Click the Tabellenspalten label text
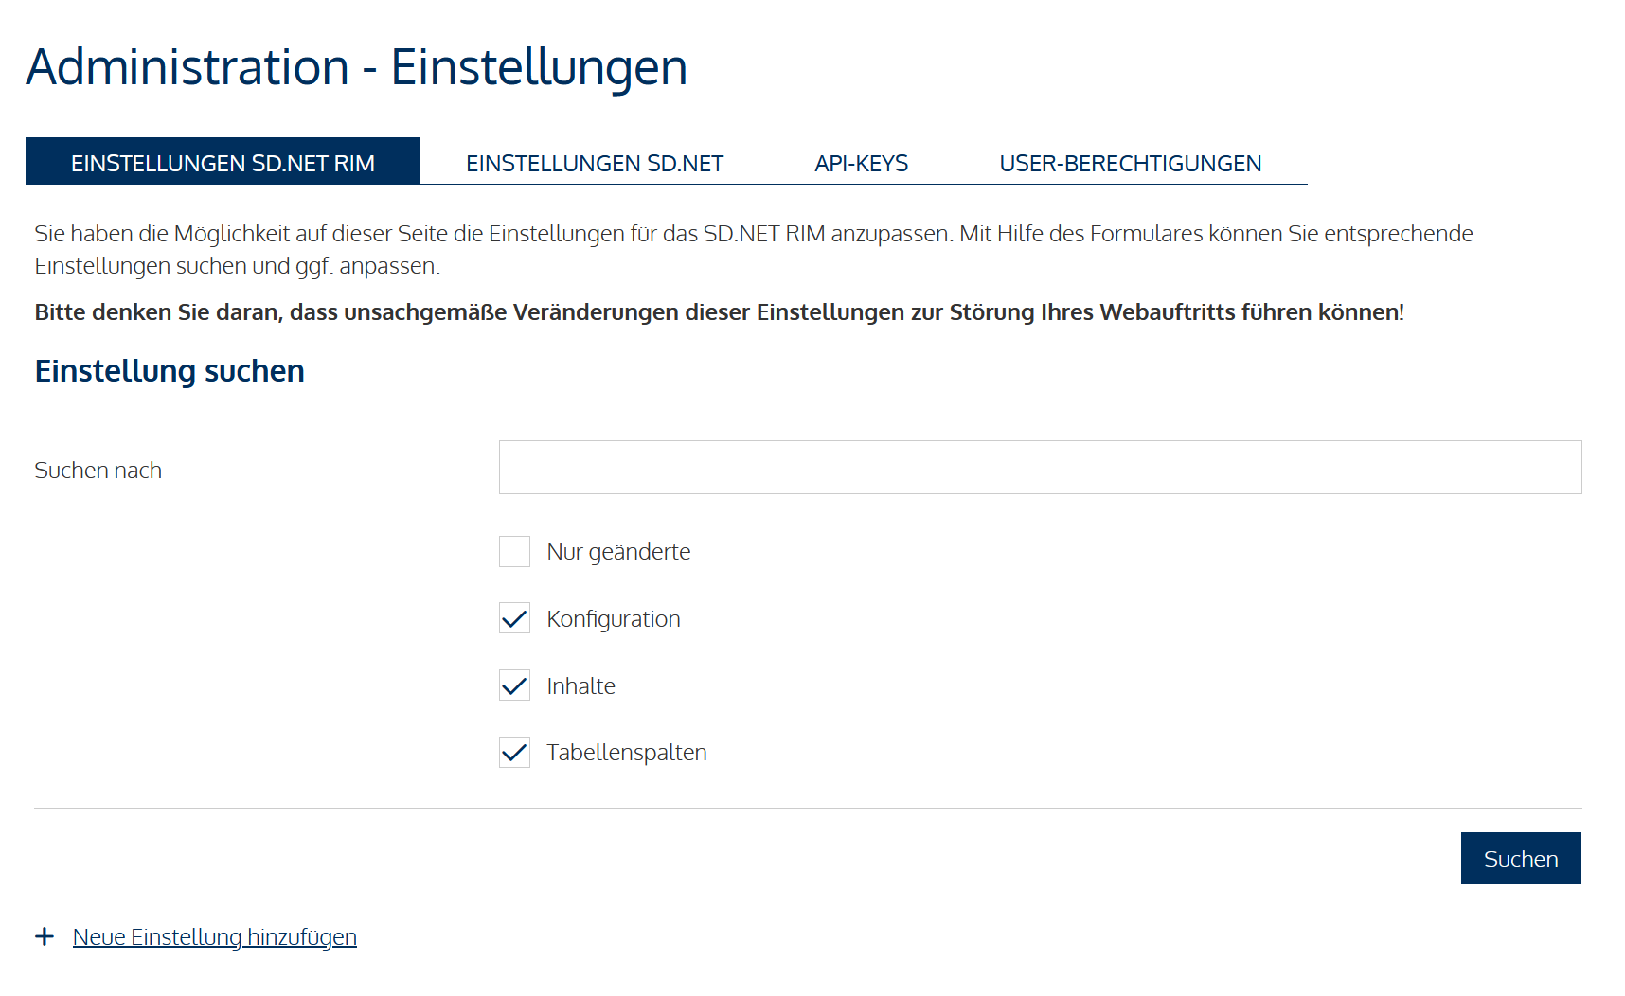The image size is (1625, 996). (626, 753)
